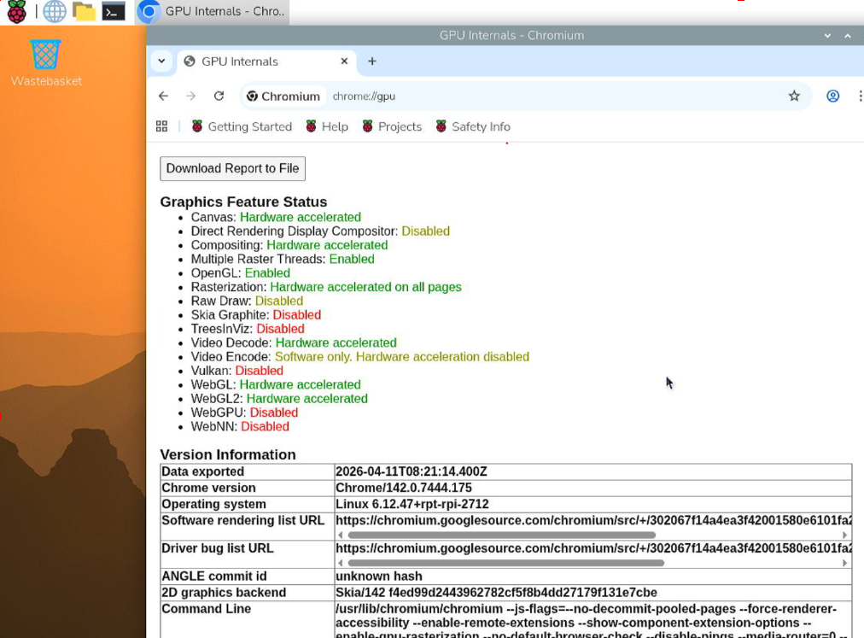Viewport: 864px width, 638px height.
Task: Open the Raspberry Pi applications menu
Action: point(16,11)
